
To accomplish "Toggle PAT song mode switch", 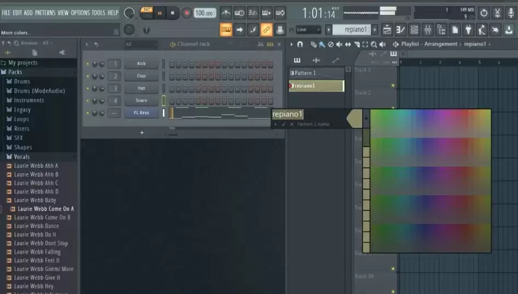I will coord(147,13).
